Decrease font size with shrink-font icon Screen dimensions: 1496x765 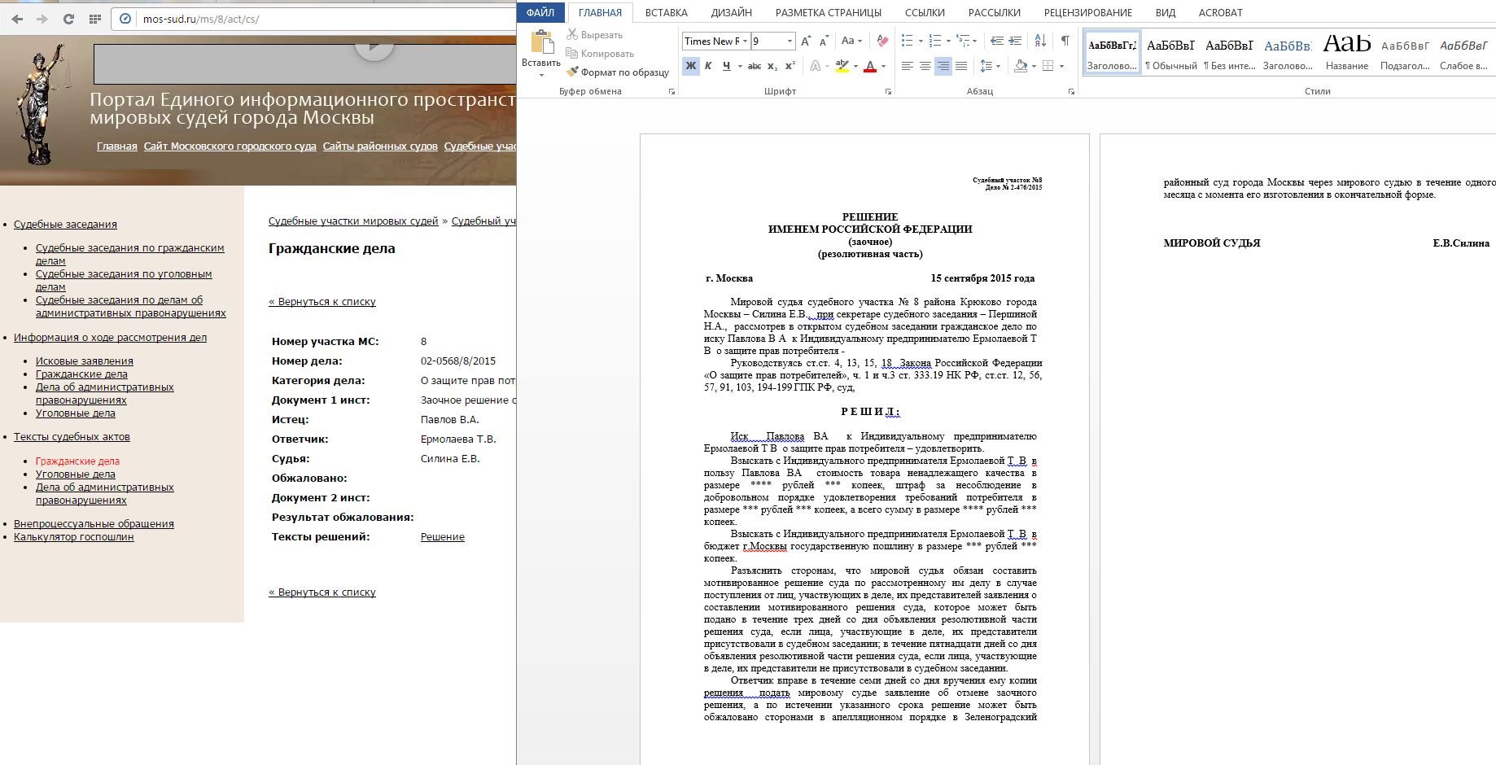(x=824, y=41)
